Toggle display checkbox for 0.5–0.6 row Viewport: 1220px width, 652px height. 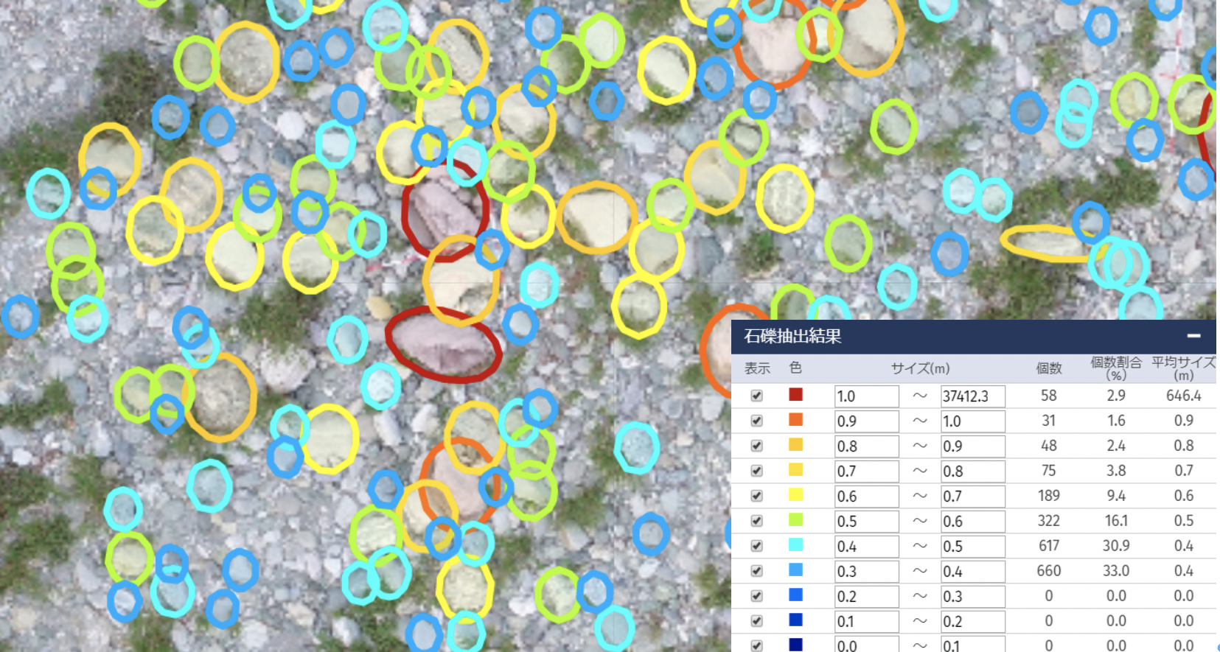coord(756,521)
